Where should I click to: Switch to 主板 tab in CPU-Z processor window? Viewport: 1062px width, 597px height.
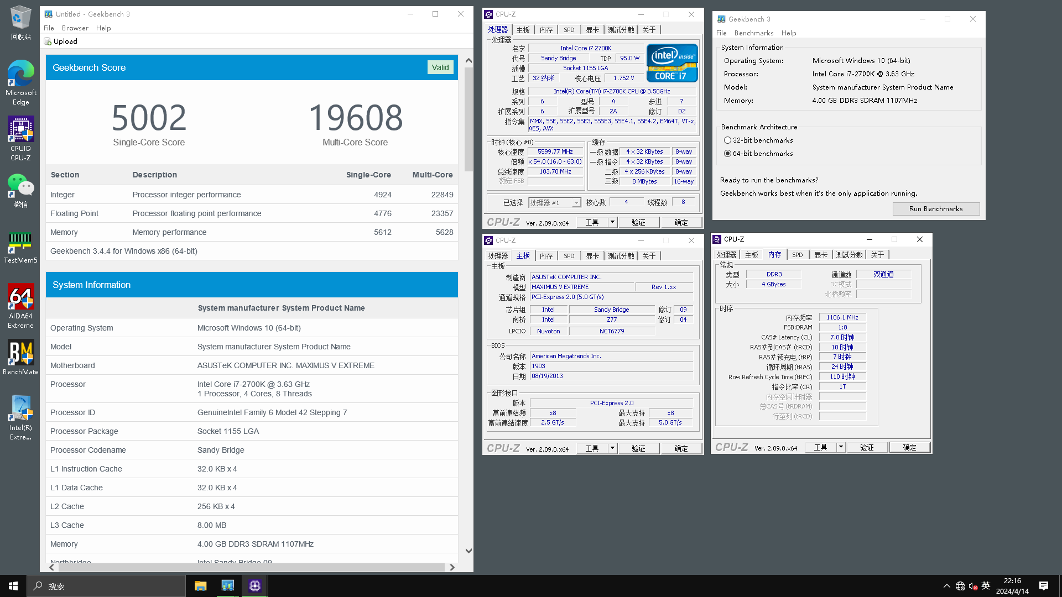click(x=523, y=30)
